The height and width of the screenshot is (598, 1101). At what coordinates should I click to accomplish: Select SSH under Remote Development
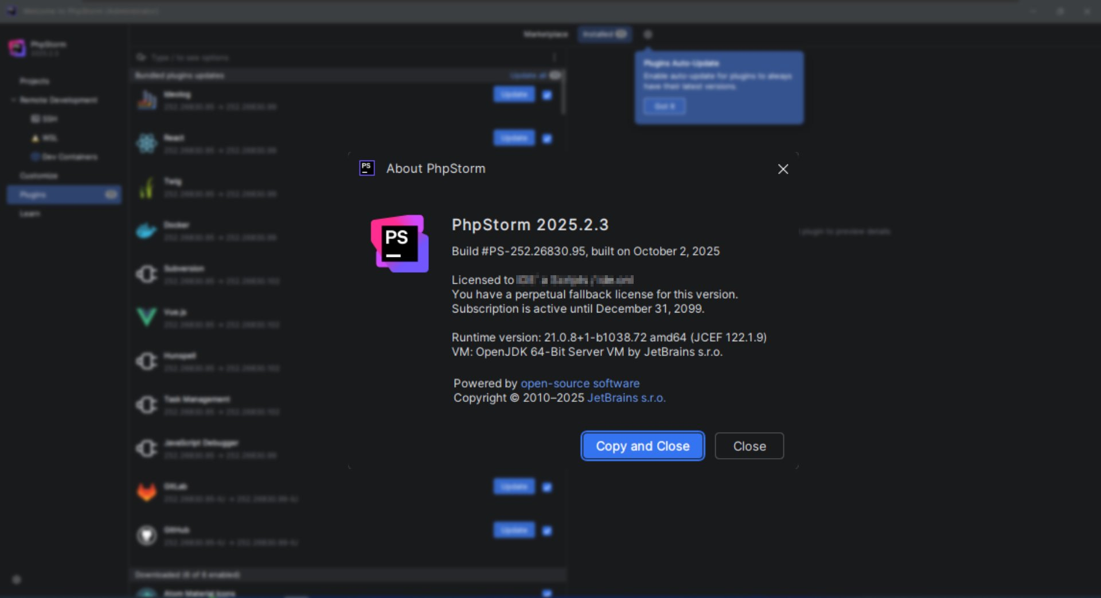pyautogui.click(x=50, y=119)
